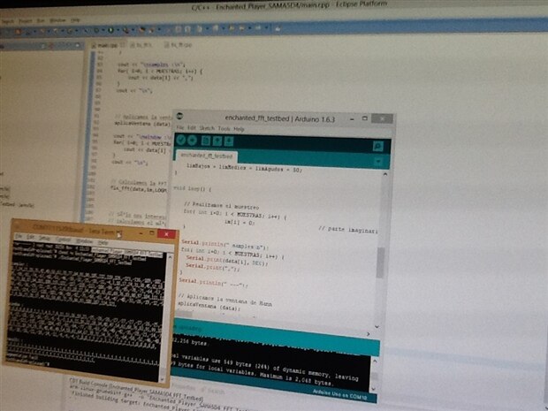Click the Eclipse Run green toolbar icon
548x411 pixels.
click(x=110, y=30)
